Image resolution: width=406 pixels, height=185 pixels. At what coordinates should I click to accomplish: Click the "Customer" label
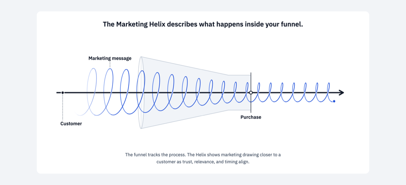[x=71, y=123]
